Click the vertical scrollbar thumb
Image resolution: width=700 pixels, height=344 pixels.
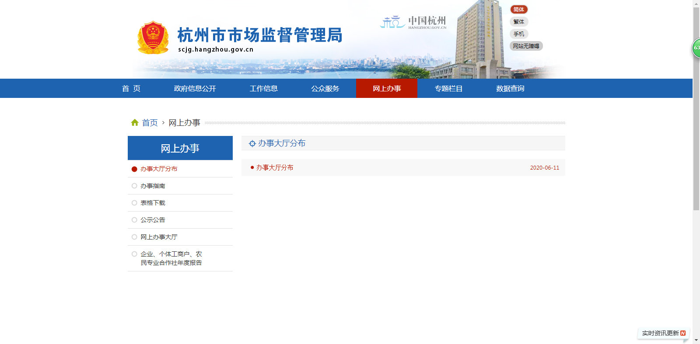pos(696,108)
